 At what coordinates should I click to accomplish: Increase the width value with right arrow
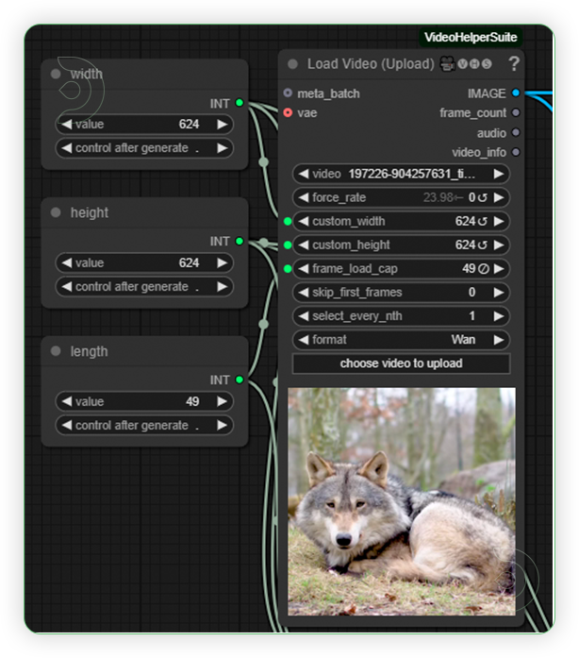point(223,125)
